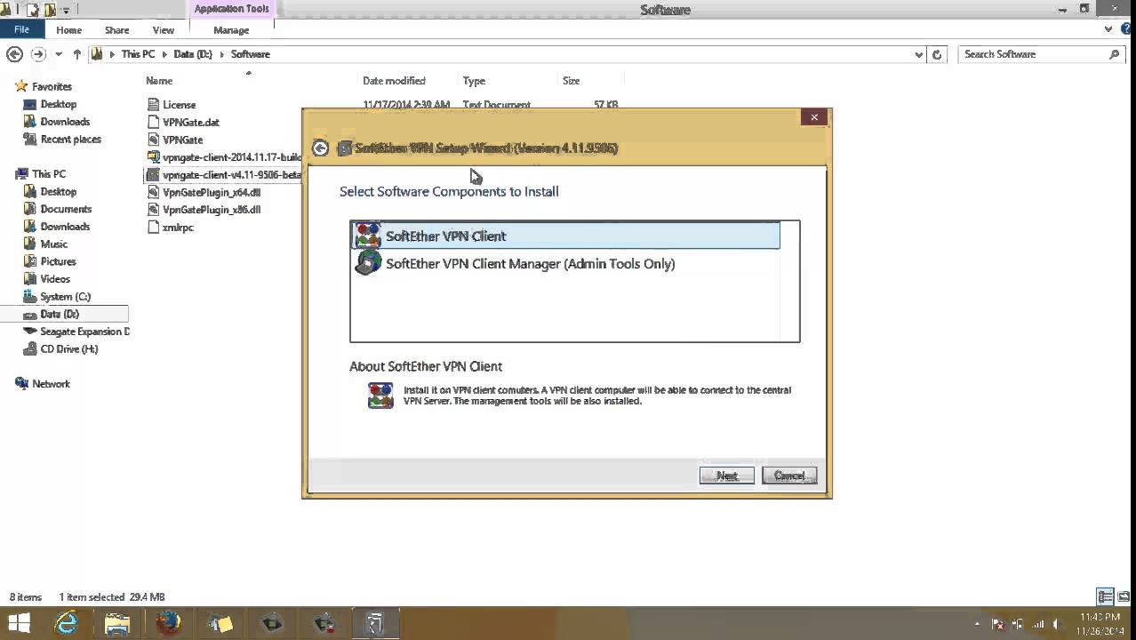Sort files by the Name column
The image size is (1136, 640).
159,81
